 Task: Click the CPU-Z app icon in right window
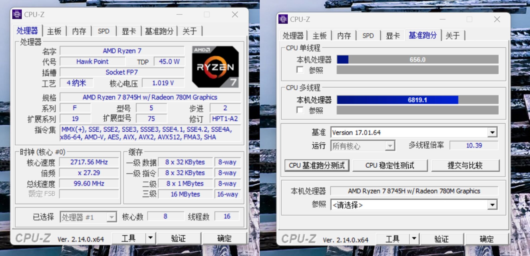[x=283, y=19]
